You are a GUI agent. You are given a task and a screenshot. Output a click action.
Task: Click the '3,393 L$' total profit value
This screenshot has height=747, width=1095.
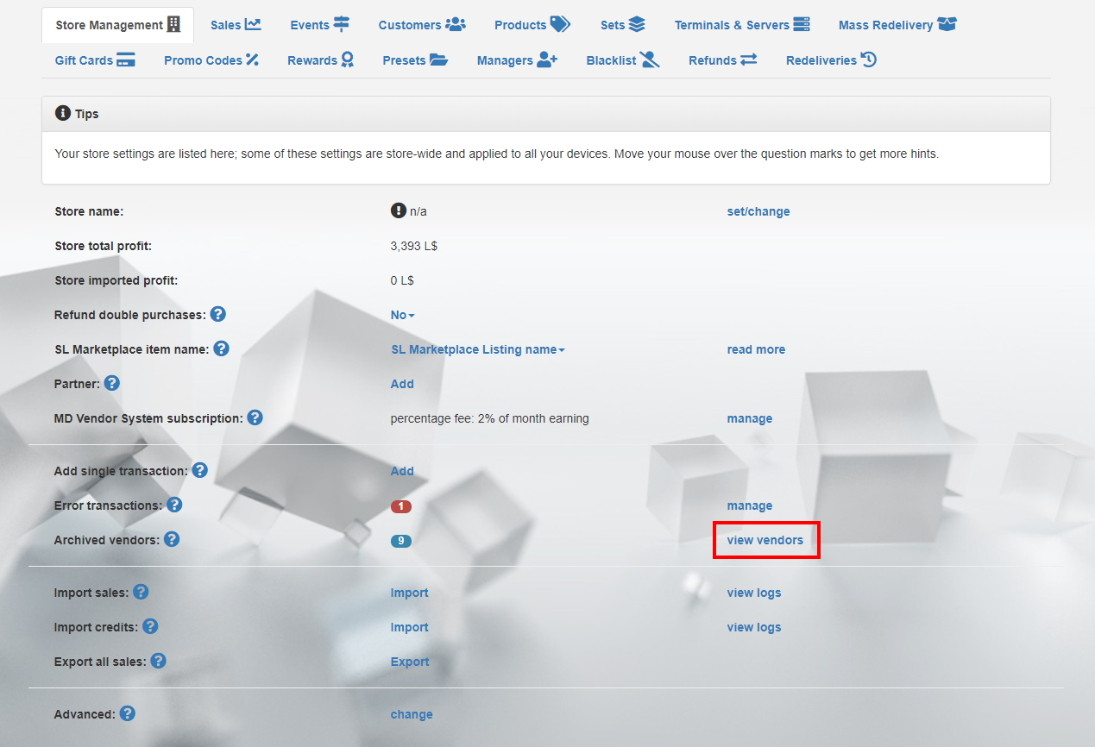[x=414, y=246]
